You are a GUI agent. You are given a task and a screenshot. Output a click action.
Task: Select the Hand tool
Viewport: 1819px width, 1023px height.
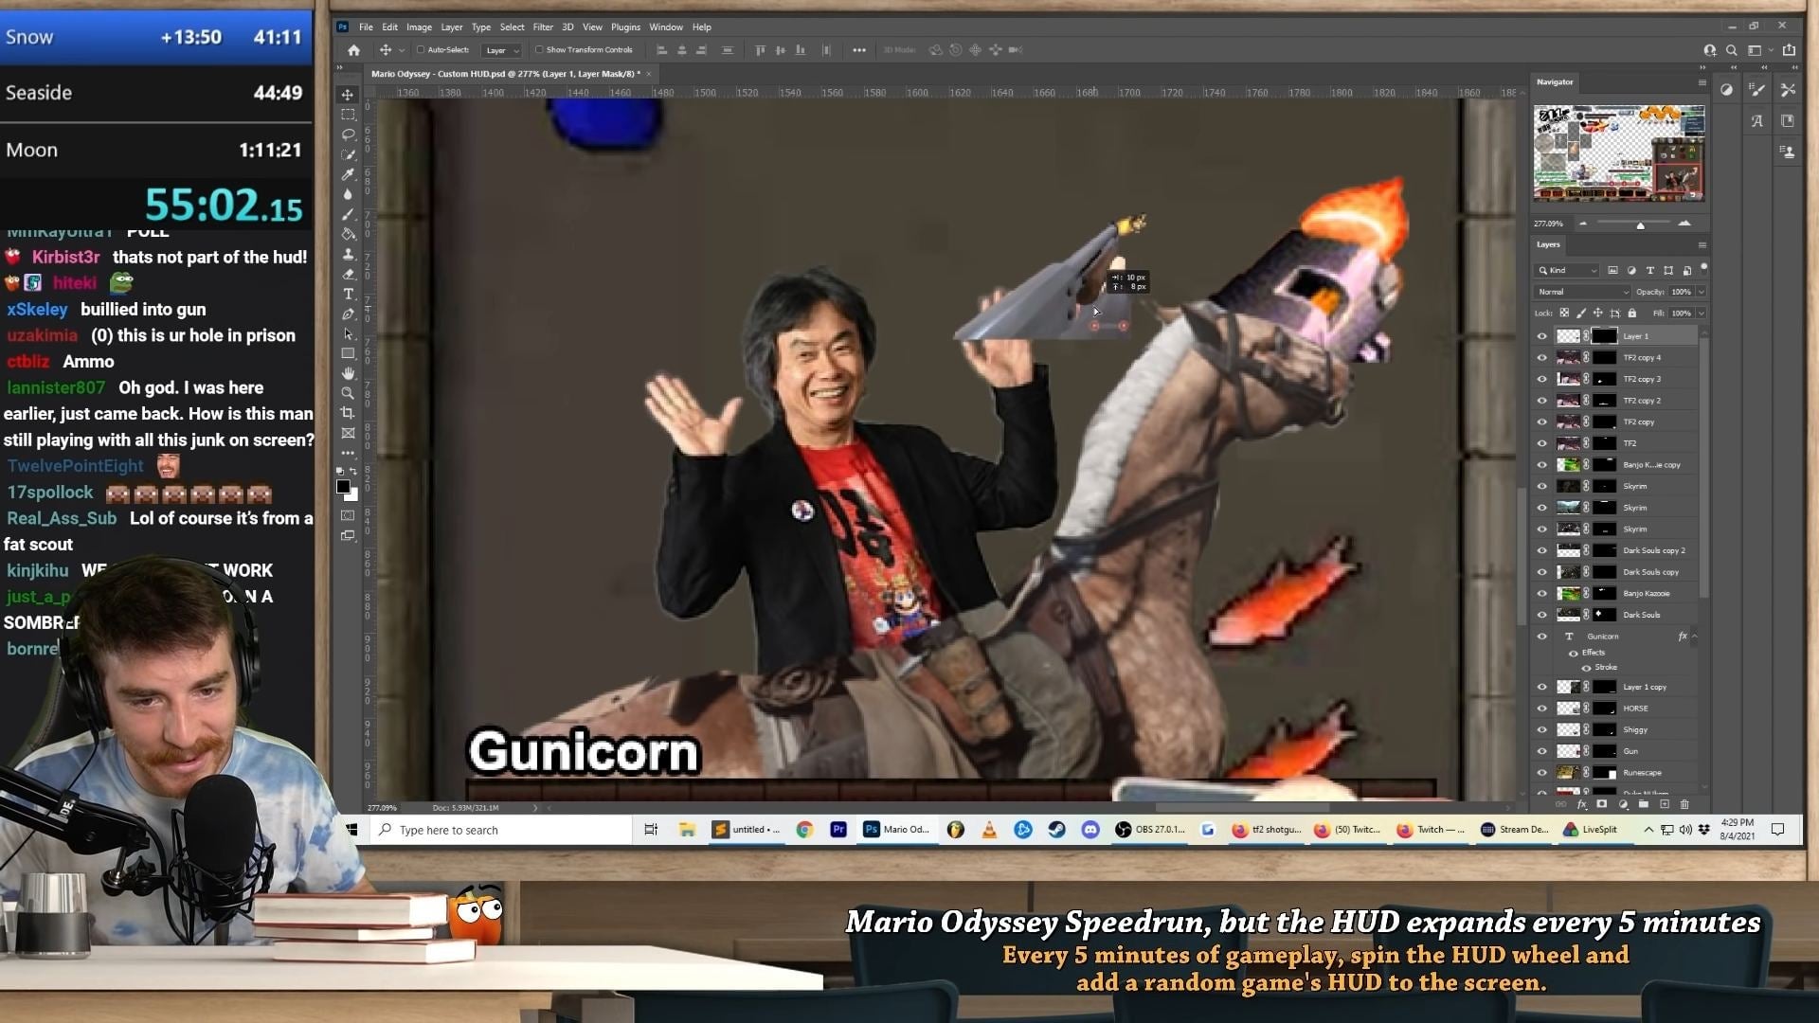(x=348, y=371)
